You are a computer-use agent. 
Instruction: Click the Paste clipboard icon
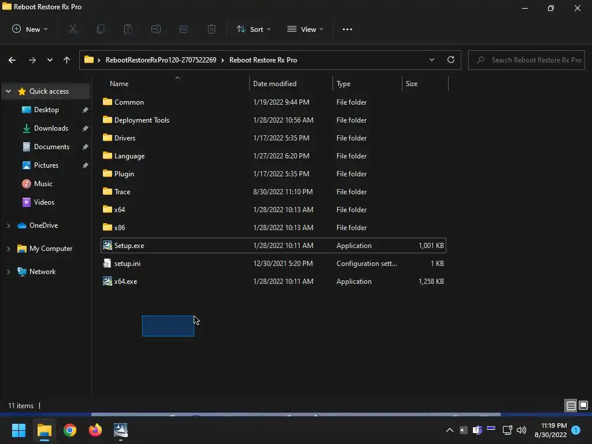[x=128, y=29]
